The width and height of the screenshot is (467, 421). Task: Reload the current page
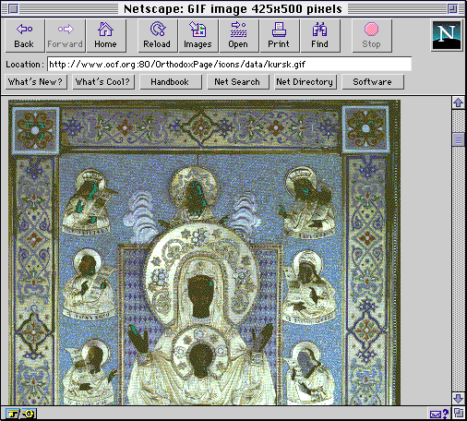(158, 36)
